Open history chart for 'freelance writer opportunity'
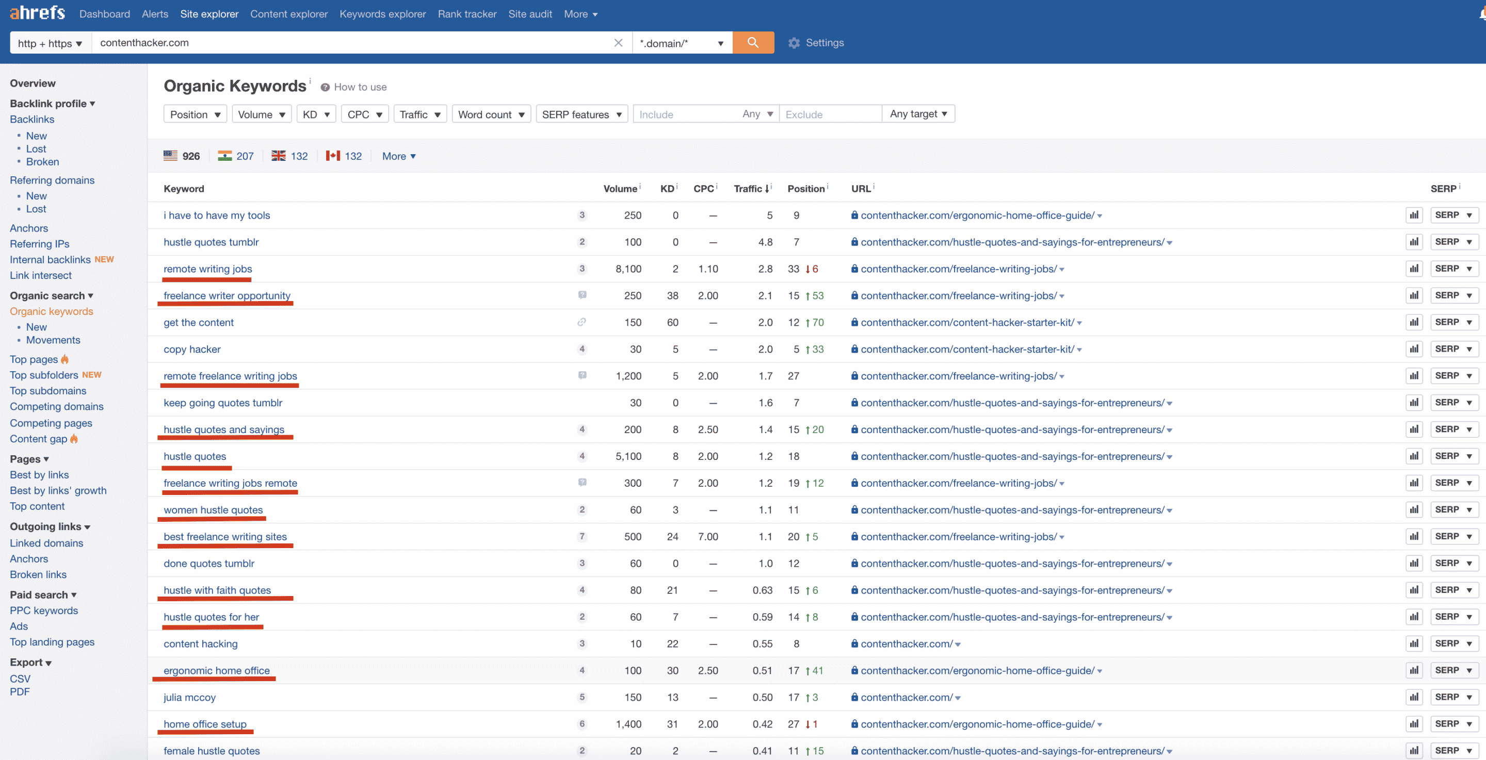 pos(1413,295)
